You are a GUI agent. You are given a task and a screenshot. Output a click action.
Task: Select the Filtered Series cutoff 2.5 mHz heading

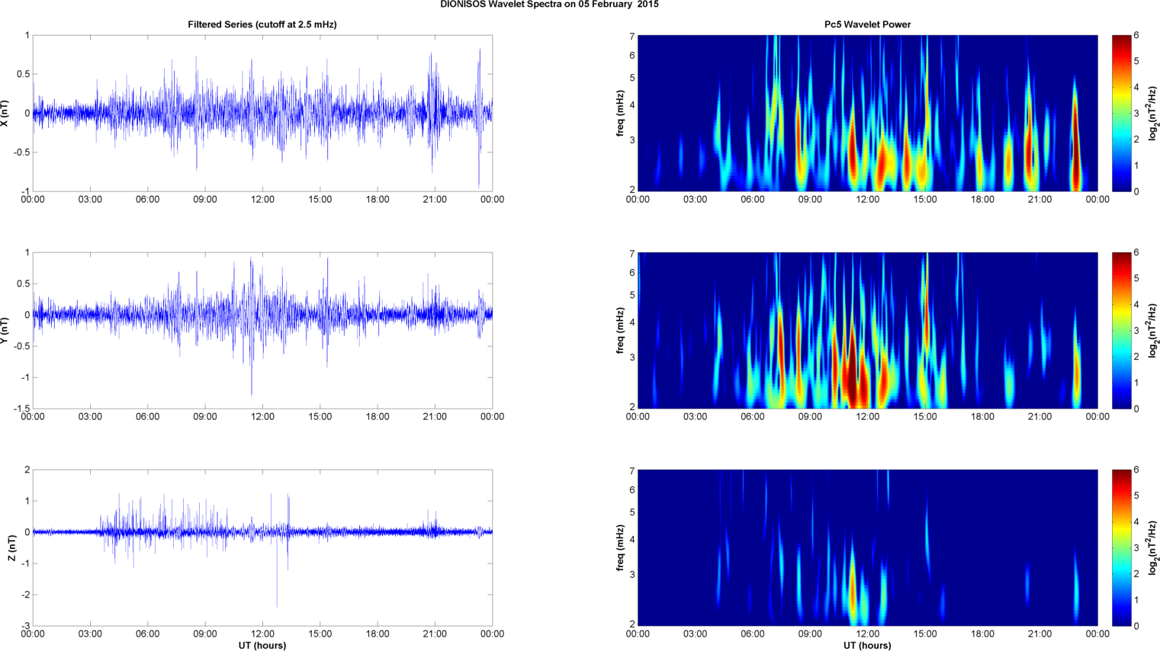262,24
